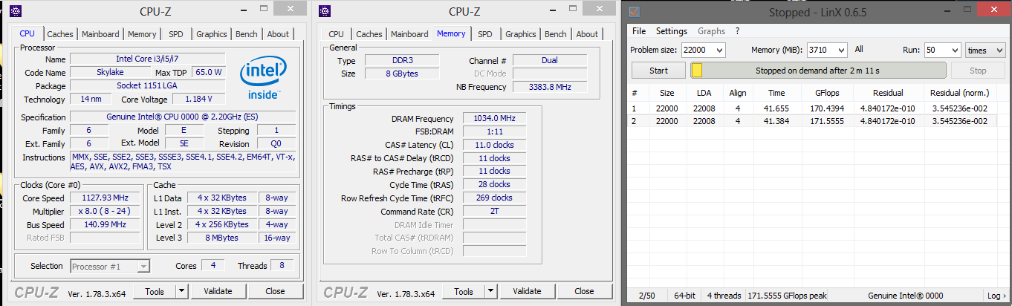Image resolution: width=1012 pixels, height=306 pixels.
Task: Click the Time value 41.655 in LinX
Action: [776, 108]
